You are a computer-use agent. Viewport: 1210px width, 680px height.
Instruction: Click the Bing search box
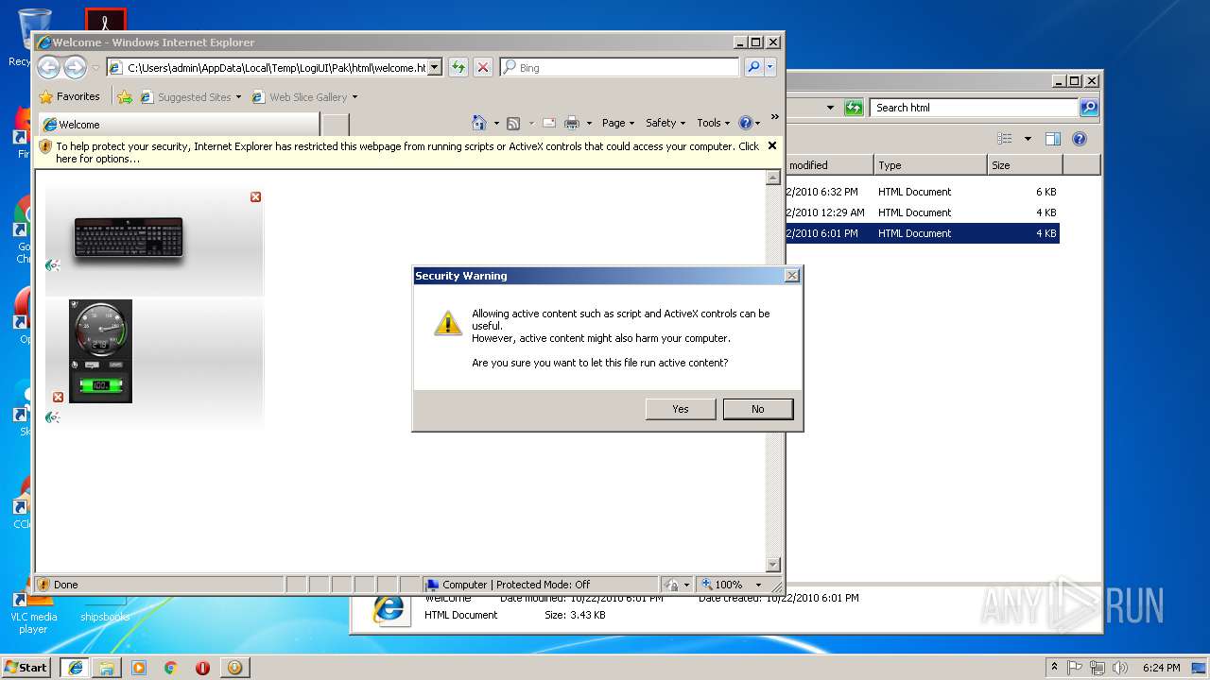(619, 67)
